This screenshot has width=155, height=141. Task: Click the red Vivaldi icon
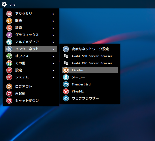[x=66, y=91]
